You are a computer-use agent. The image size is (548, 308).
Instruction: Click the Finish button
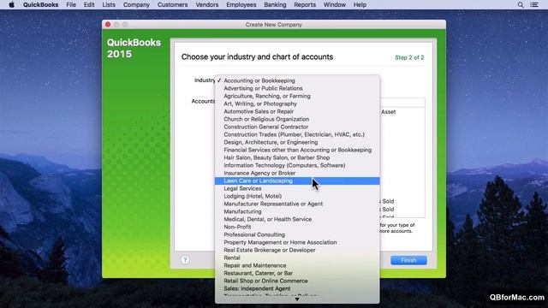408,260
